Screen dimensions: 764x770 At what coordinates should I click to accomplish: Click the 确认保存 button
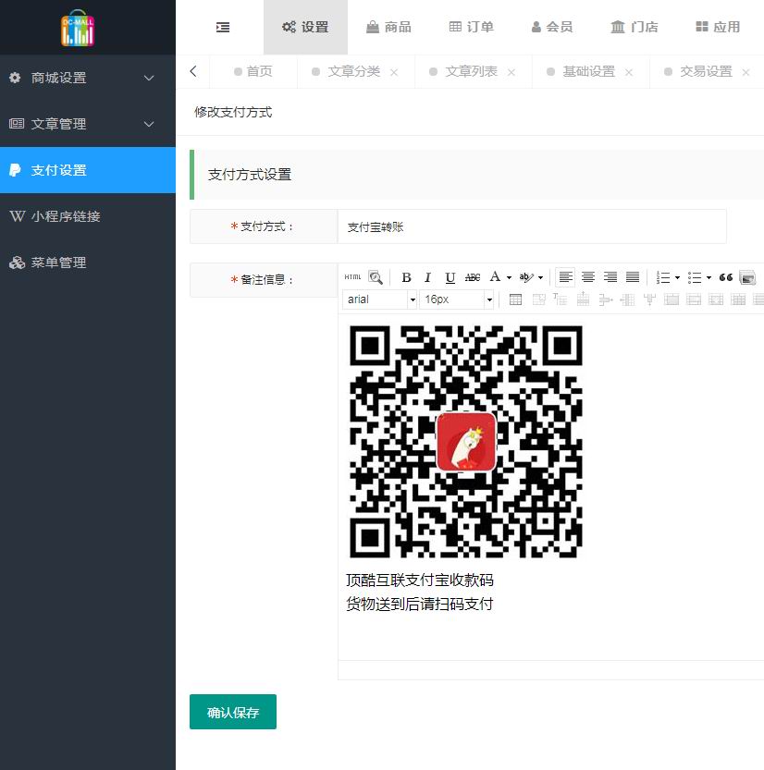(x=233, y=712)
